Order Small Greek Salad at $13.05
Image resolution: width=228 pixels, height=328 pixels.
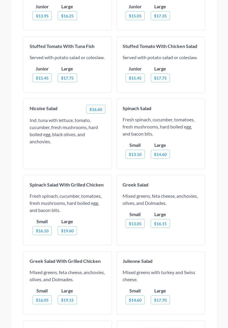click(135, 224)
